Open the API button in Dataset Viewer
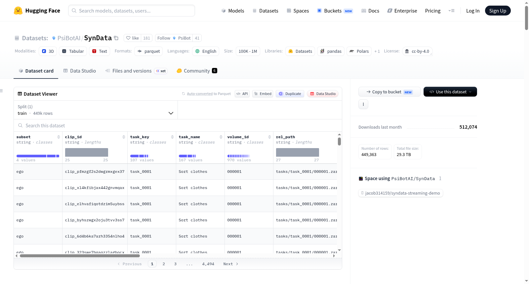 tap(242, 94)
